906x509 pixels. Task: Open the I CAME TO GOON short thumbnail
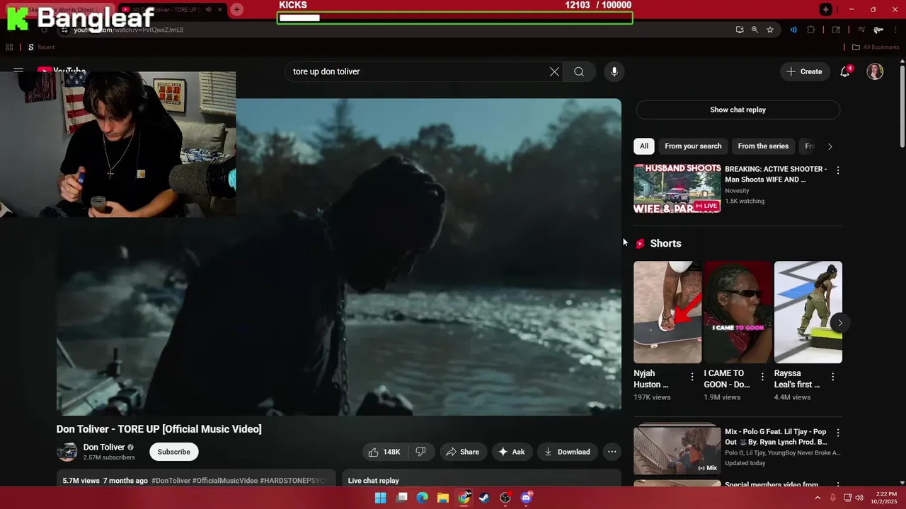(x=738, y=312)
